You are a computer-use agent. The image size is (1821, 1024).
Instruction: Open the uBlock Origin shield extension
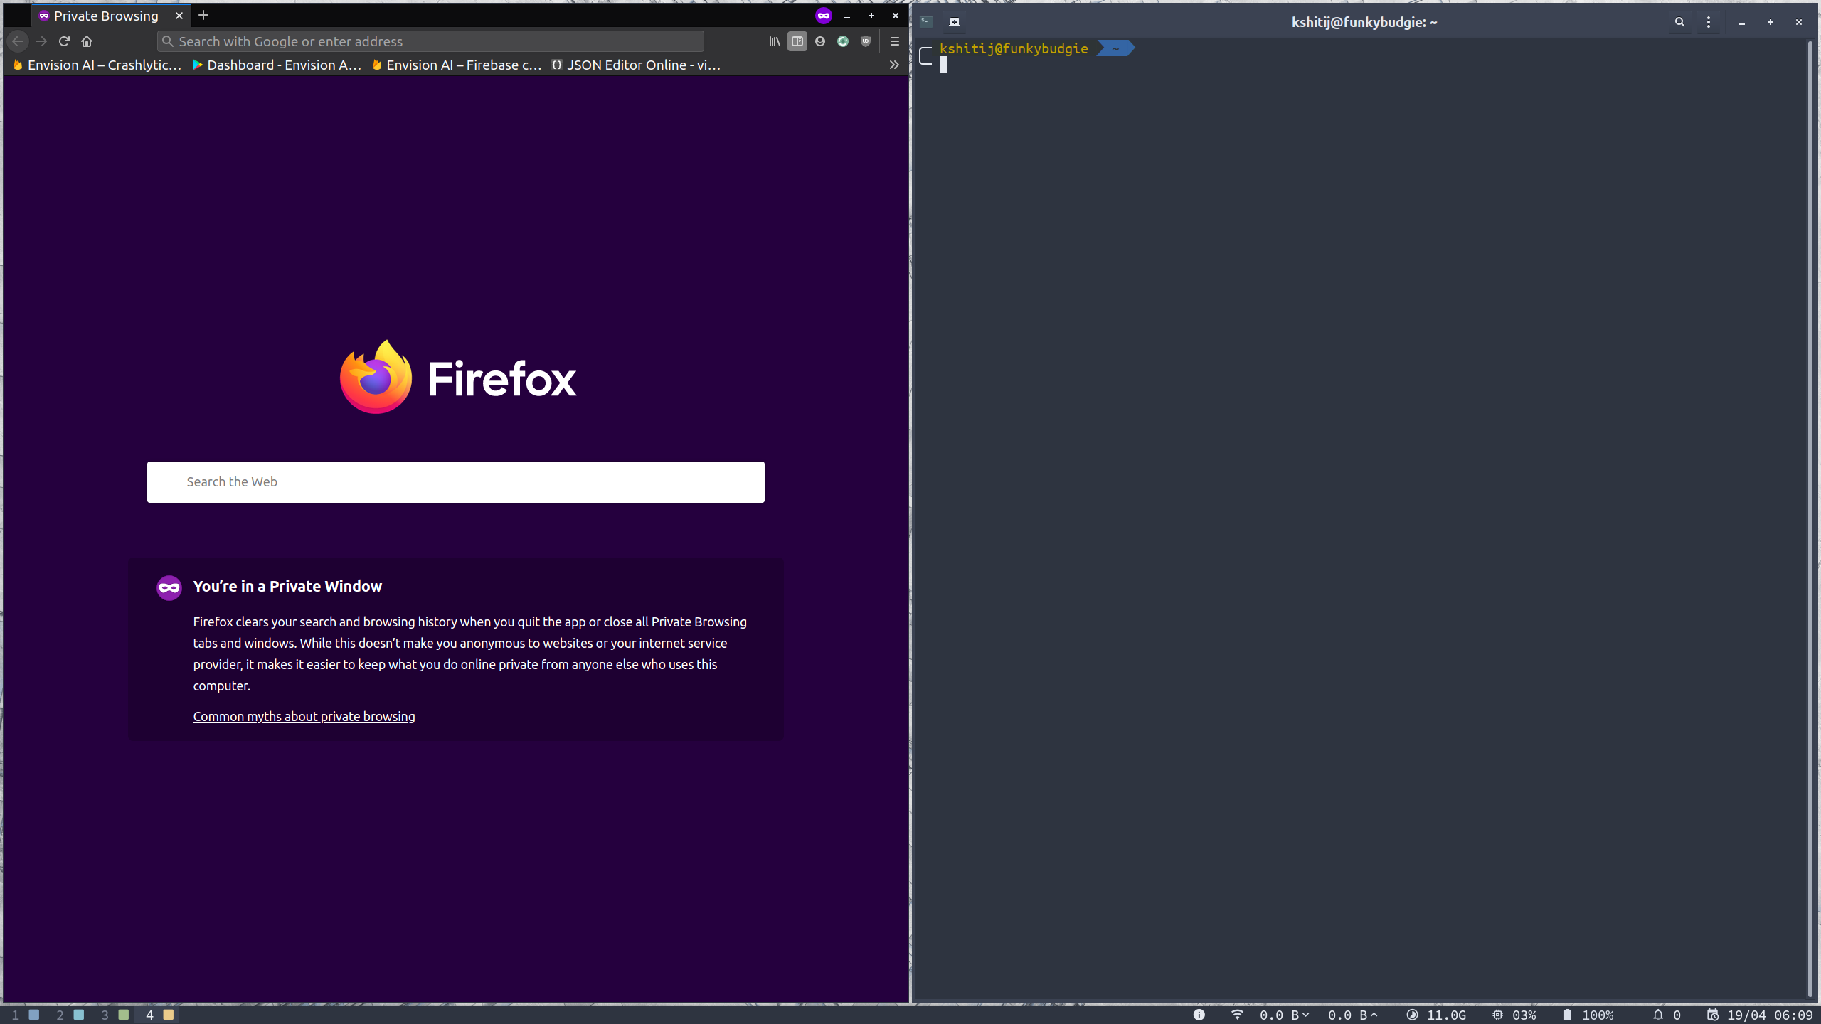point(866,41)
